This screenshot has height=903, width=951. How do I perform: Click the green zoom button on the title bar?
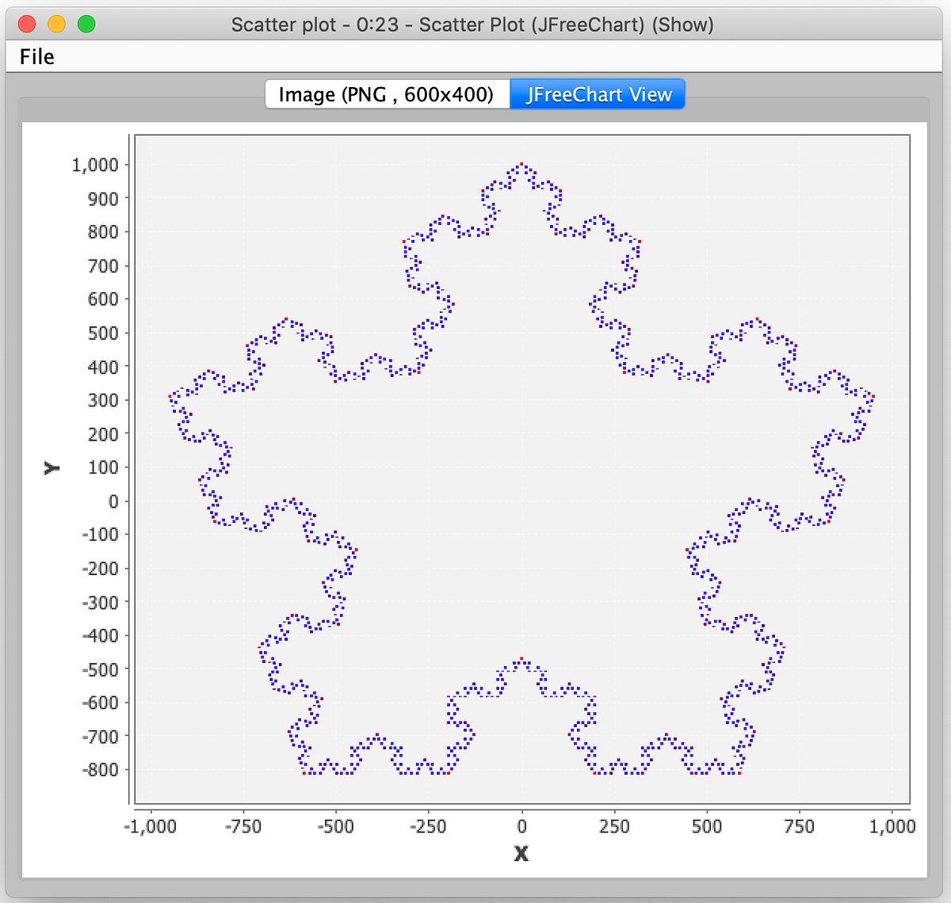[86, 25]
